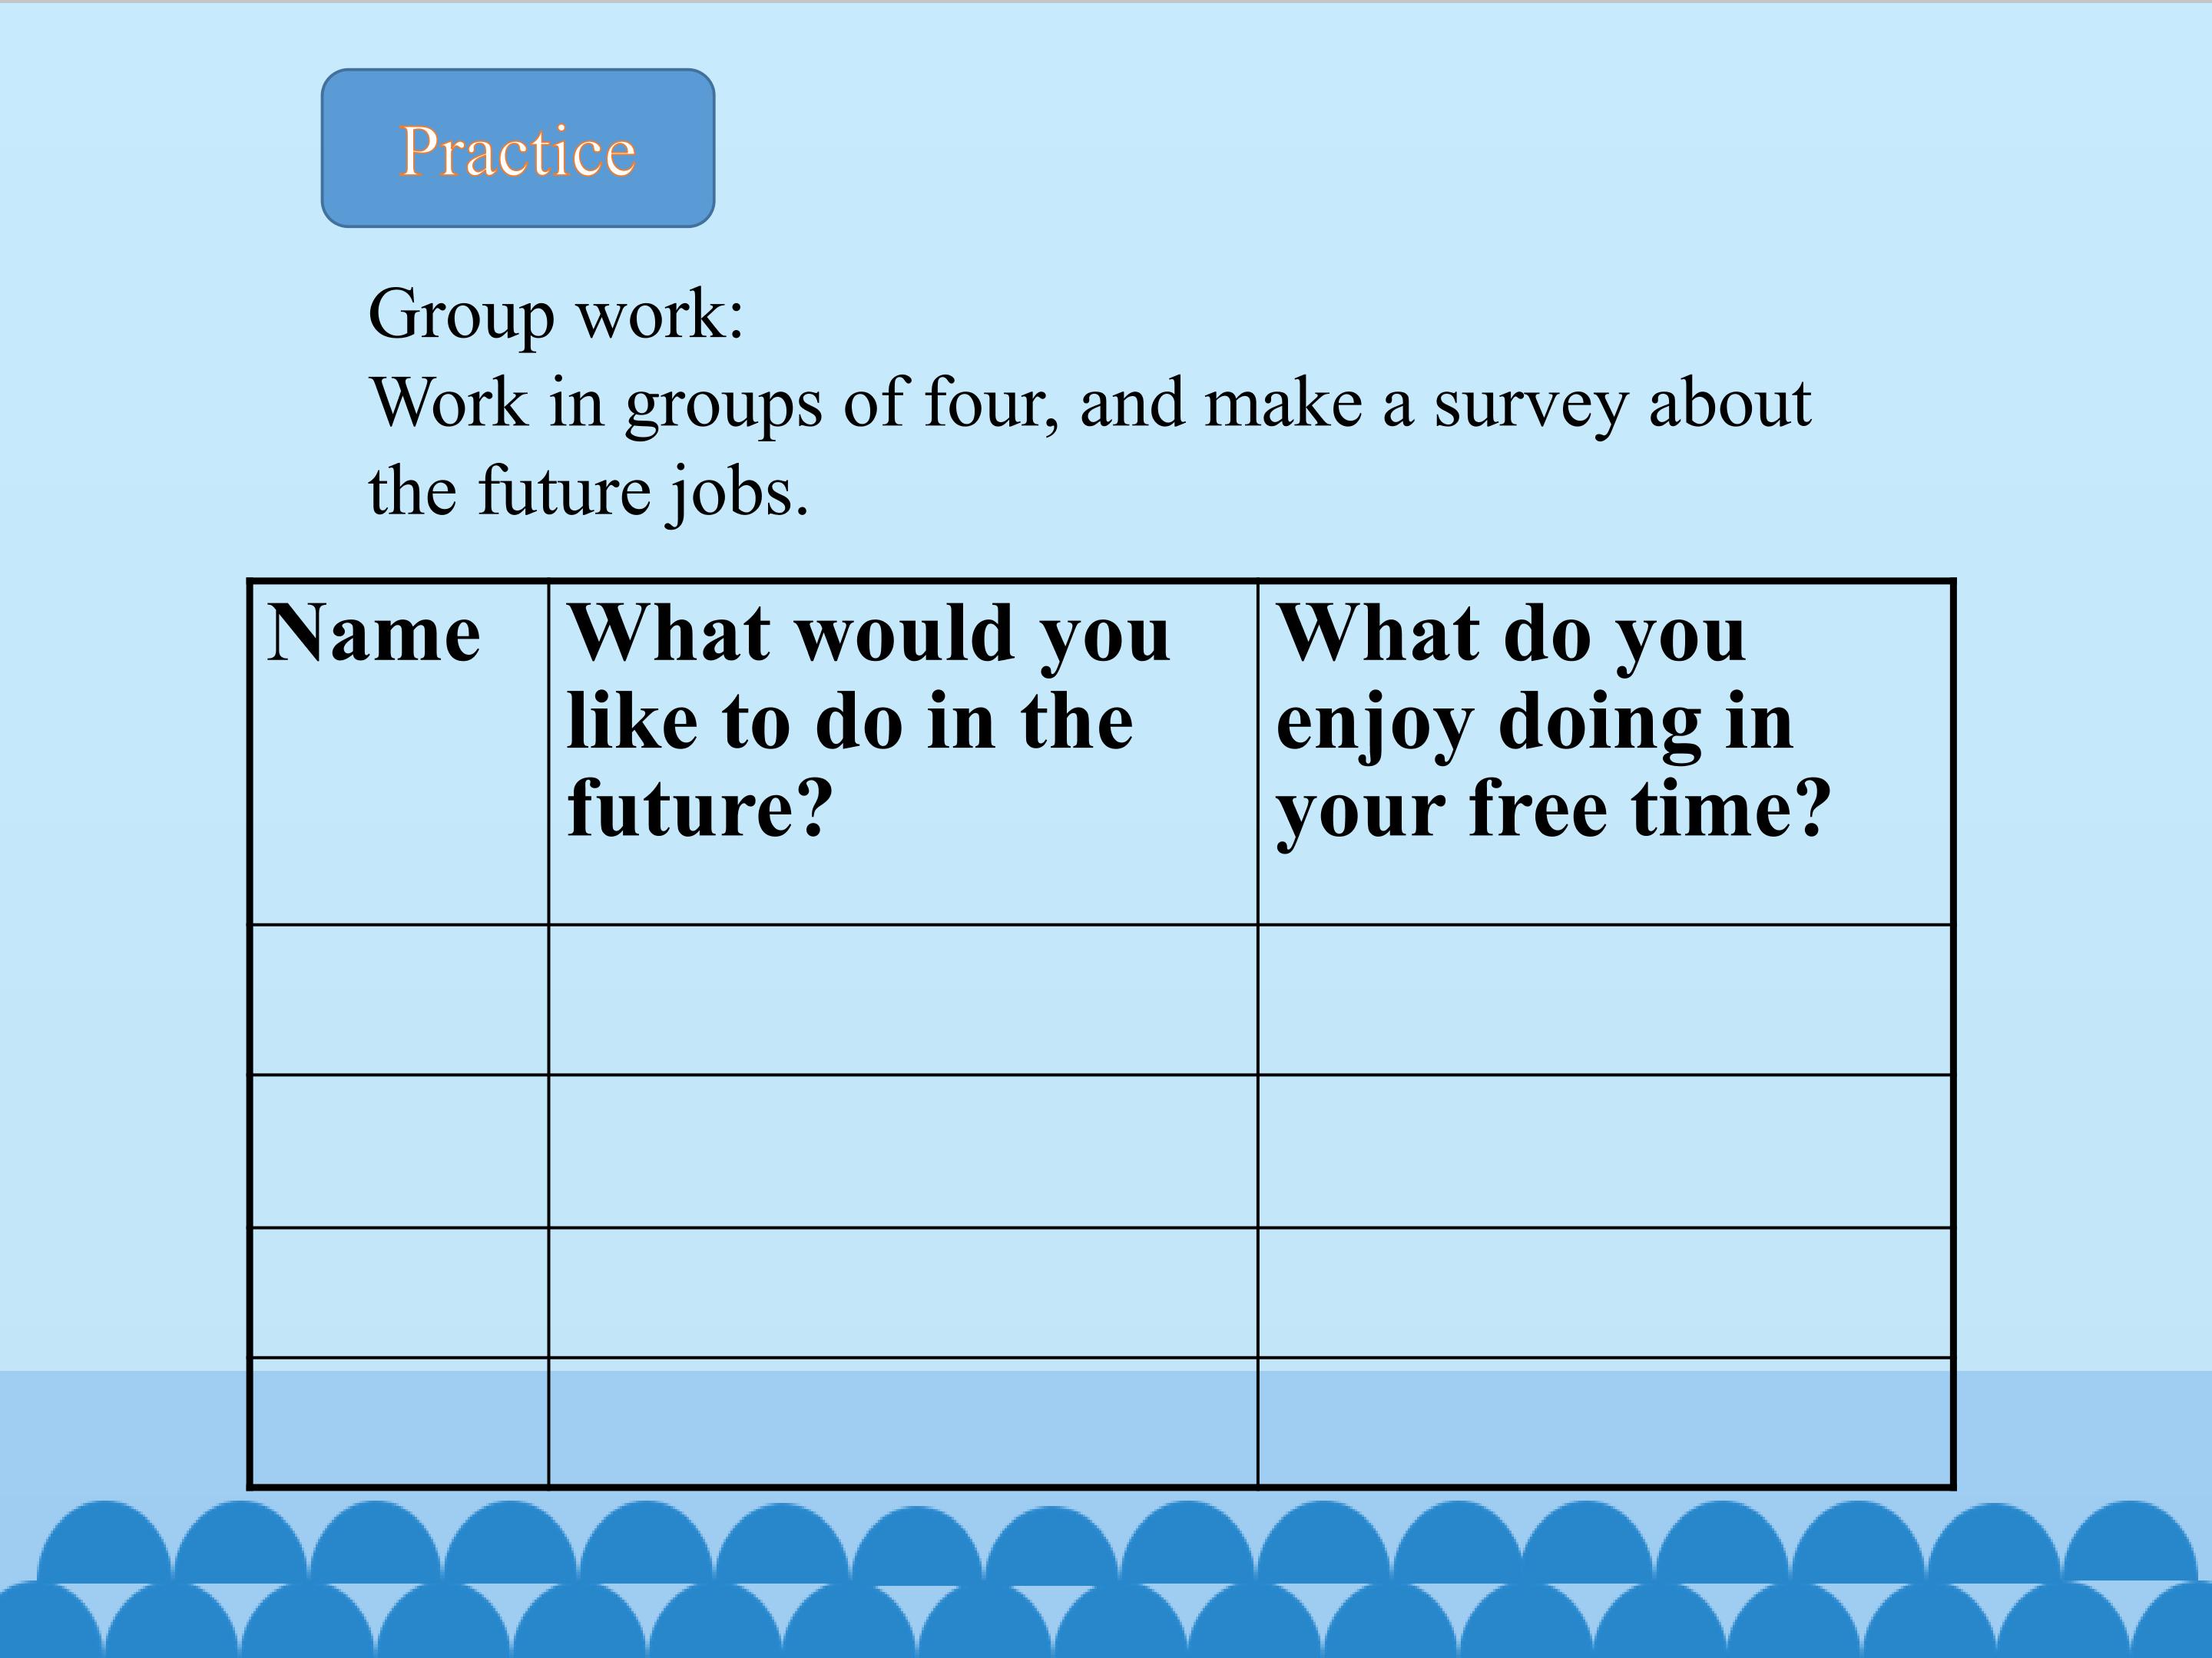Click the "the future jobs." text line
The image size is (2212, 1658).
coord(588,490)
